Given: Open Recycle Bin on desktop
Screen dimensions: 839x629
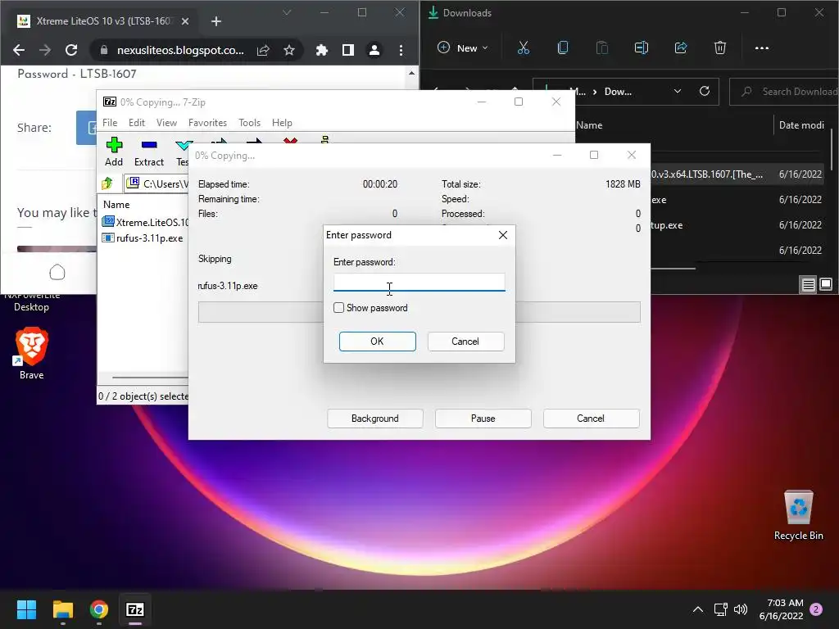Looking at the screenshot, I should tap(798, 515).
